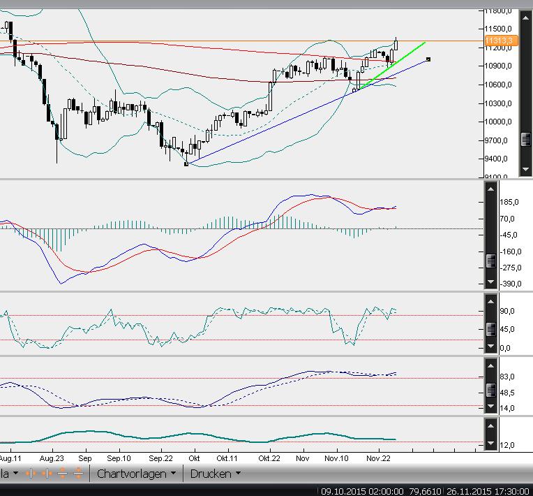Viewport: 533px width, 496px height.
Task: Open the Drucken dropdown menu
Action: [215, 474]
